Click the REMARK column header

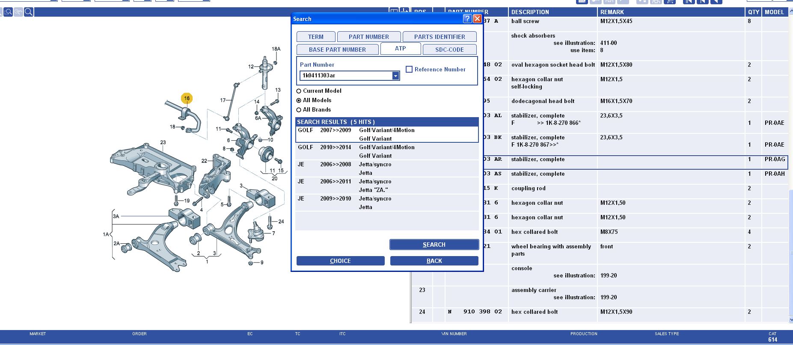671,12
